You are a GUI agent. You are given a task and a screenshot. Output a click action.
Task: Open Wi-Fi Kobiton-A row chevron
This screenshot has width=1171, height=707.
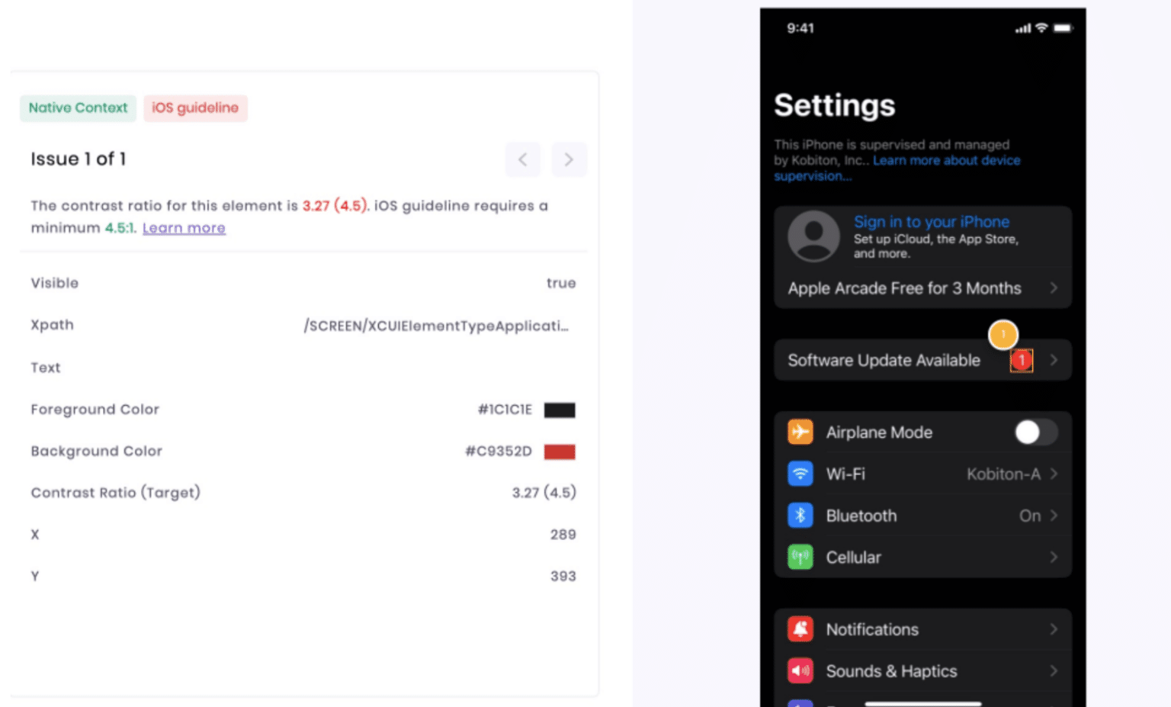coord(1054,474)
